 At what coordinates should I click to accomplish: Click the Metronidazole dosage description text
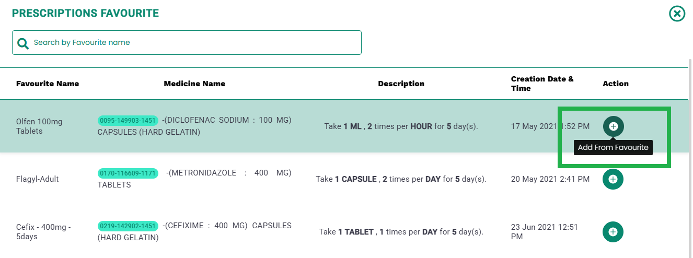[x=401, y=179]
